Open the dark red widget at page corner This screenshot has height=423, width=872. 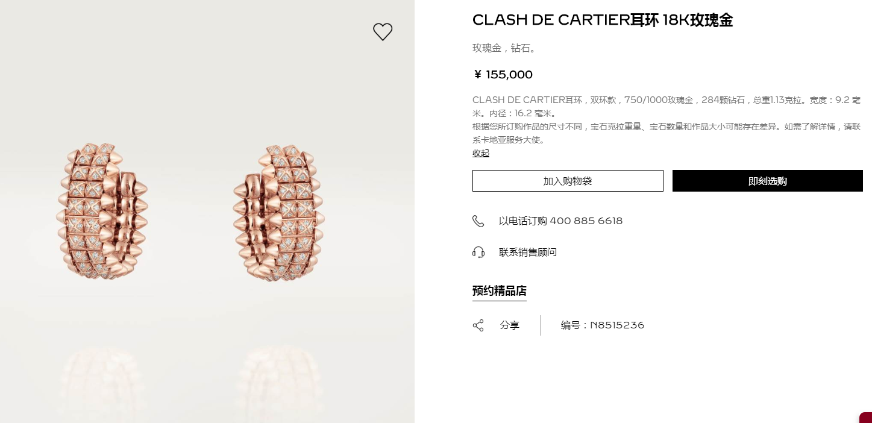click(865, 418)
